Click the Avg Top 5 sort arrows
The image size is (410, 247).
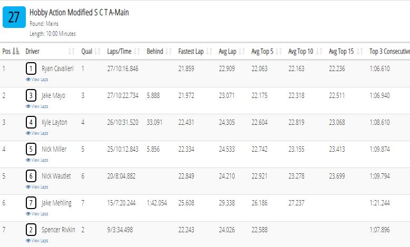click(279, 51)
